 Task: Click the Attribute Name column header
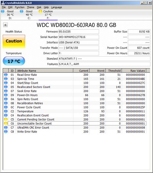pos(44,71)
